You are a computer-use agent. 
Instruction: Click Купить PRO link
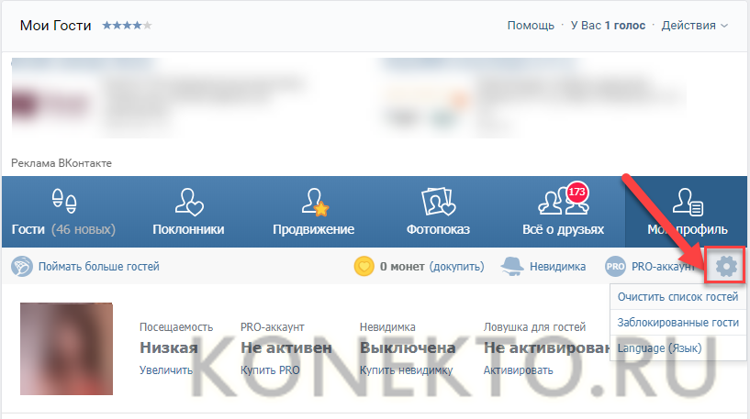point(270,370)
